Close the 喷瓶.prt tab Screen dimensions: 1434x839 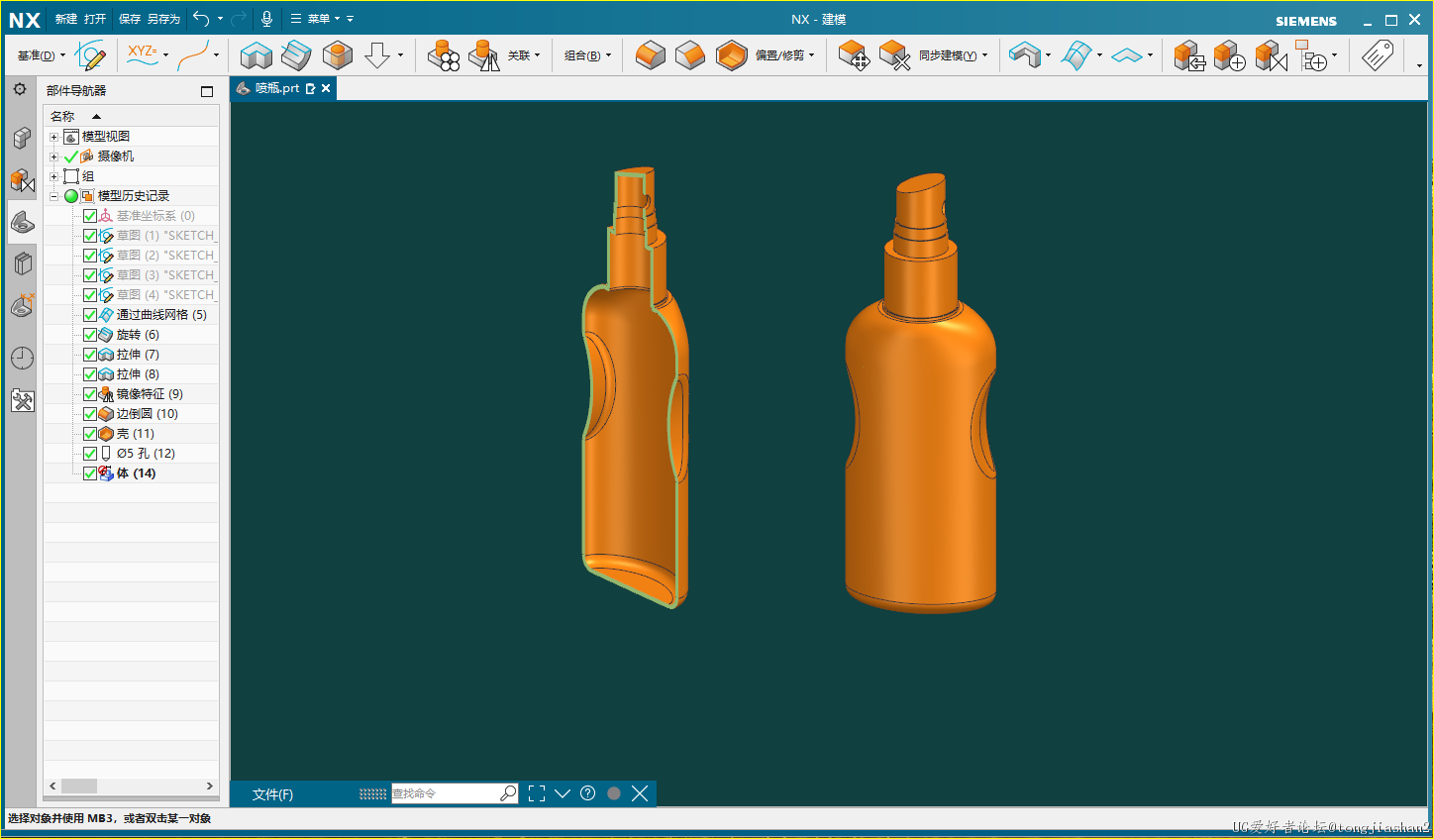(x=326, y=88)
